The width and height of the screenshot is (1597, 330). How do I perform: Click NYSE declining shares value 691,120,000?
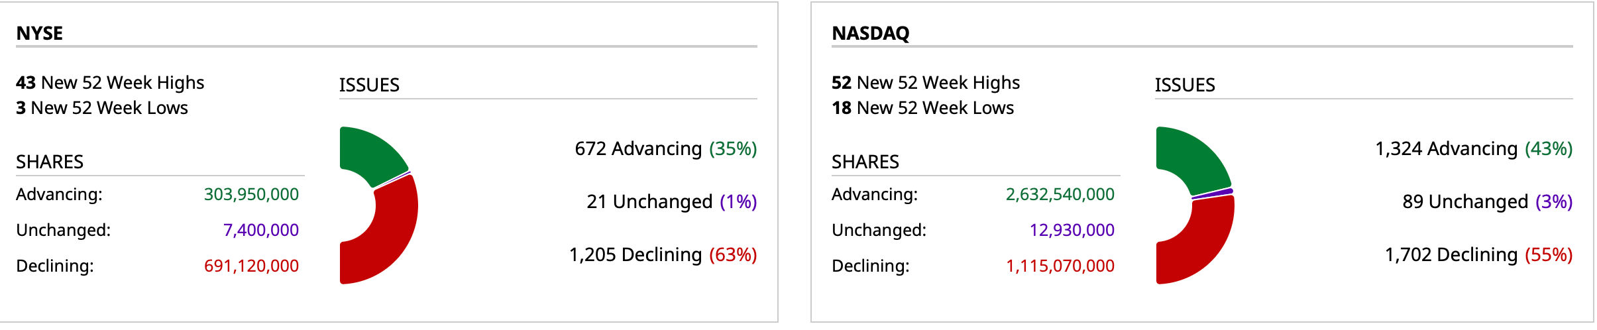[251, 266]
